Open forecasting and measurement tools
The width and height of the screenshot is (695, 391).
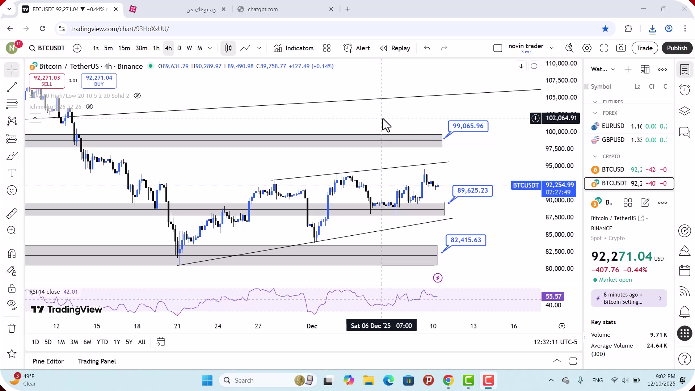point(12,139)
